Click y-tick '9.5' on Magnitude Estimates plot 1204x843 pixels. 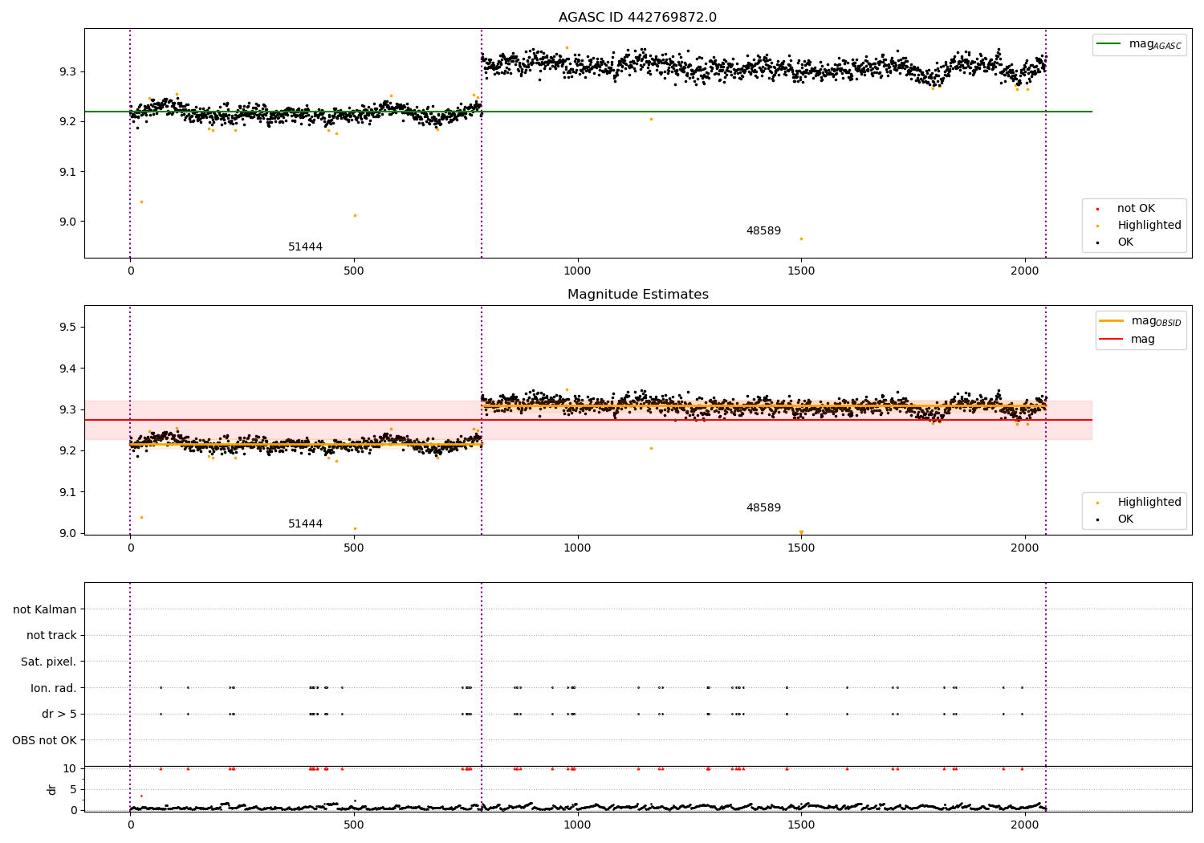tap(67, 327)
